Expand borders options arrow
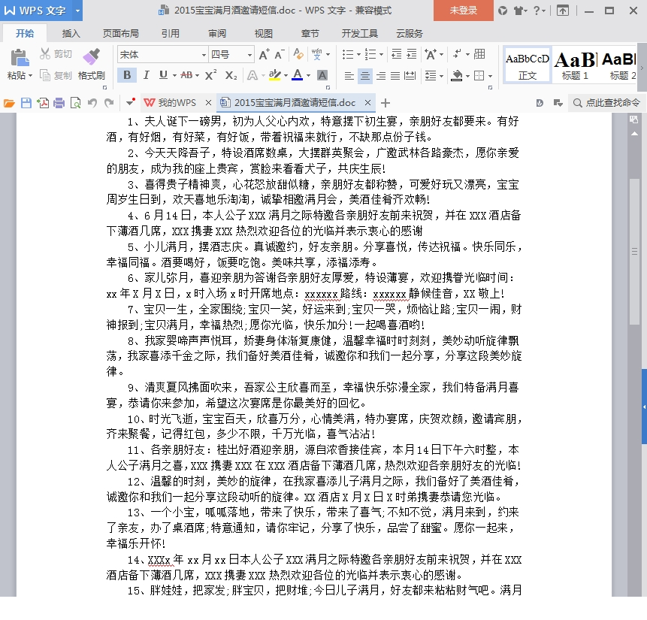The image size is (647, 620). [x=490, y=76]
